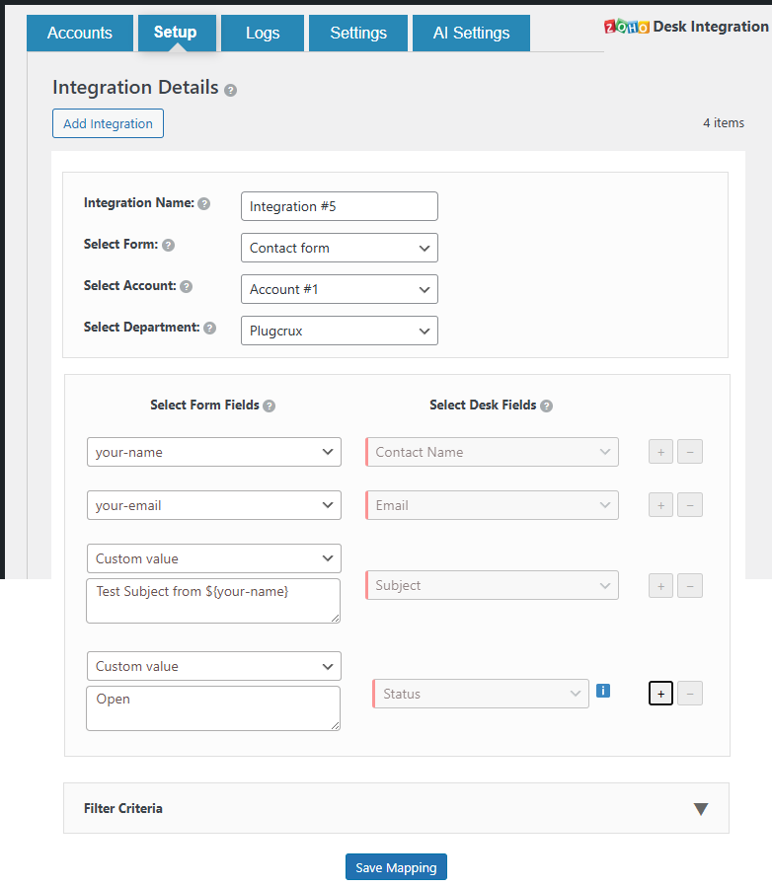The image size is (772, 887).
Task: Click minus icon on the Contact Name row
Action: 690,452
